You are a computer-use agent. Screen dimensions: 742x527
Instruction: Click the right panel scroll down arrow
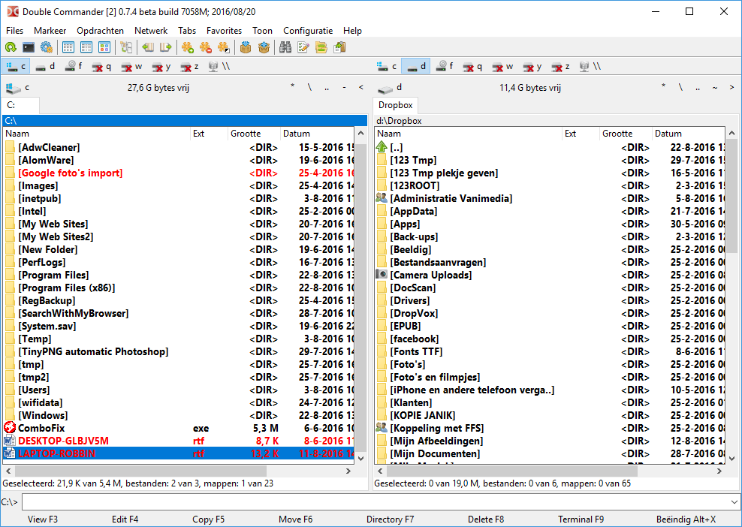click(x=731, y=458)
